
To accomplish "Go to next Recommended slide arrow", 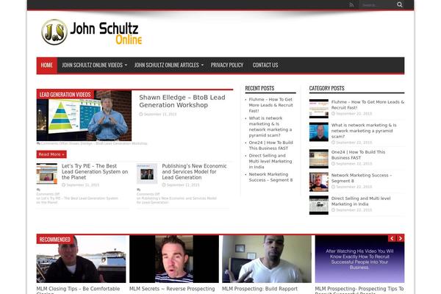I will [401, 239].
